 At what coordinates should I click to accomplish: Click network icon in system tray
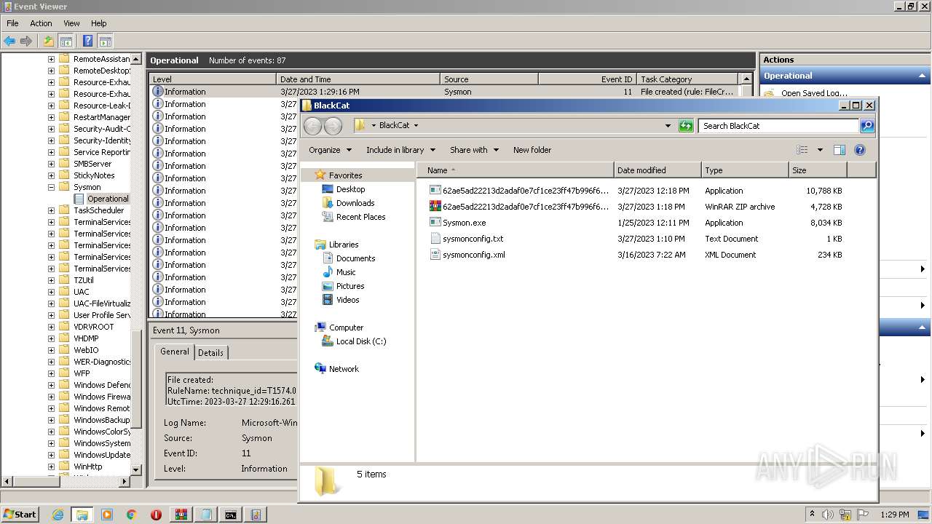(846, 515)
